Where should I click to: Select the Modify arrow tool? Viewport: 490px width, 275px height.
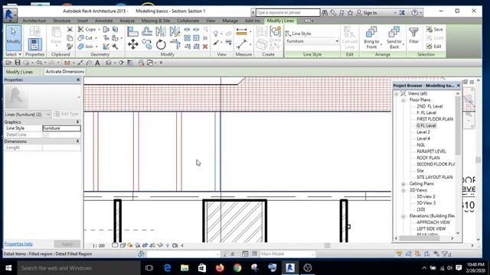(13, 38)
